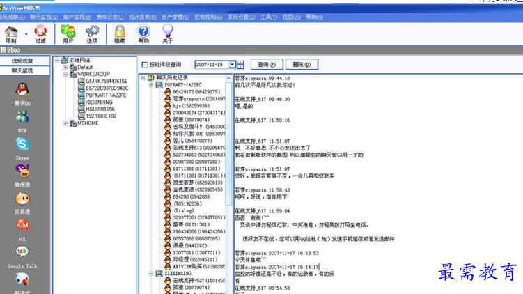The height and width of the screenshot is (294, 523).
Task: Select the AIM (AOL) sidebar icon
Action: [x=22, y=225]
